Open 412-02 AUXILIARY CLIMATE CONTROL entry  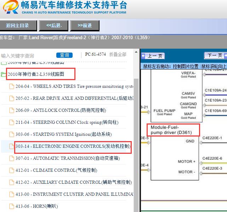coord(74,182)
